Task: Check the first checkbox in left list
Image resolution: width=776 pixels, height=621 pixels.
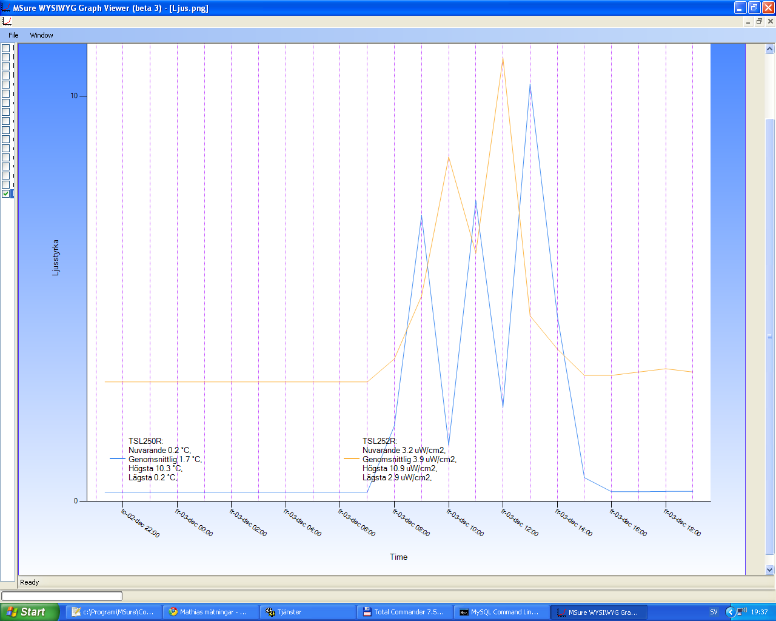Action: tap(6, 48)
